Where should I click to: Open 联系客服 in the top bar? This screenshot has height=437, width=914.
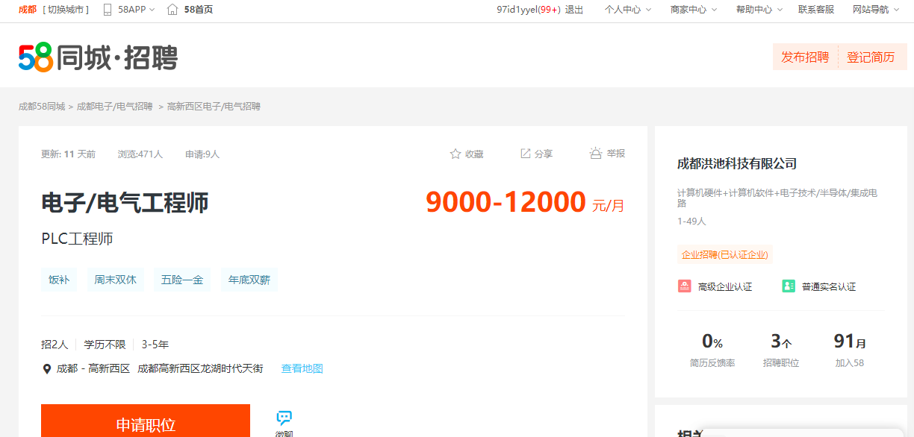[816, 10]
